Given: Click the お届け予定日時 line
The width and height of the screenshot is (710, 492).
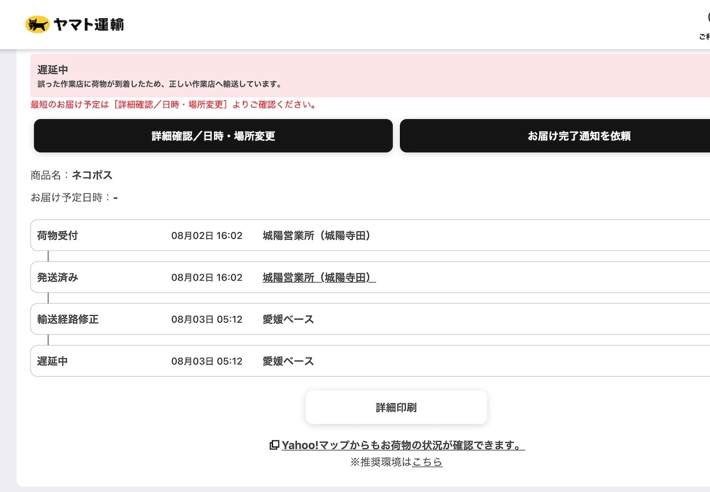Looking at the screenshot, I should [74, 197].
